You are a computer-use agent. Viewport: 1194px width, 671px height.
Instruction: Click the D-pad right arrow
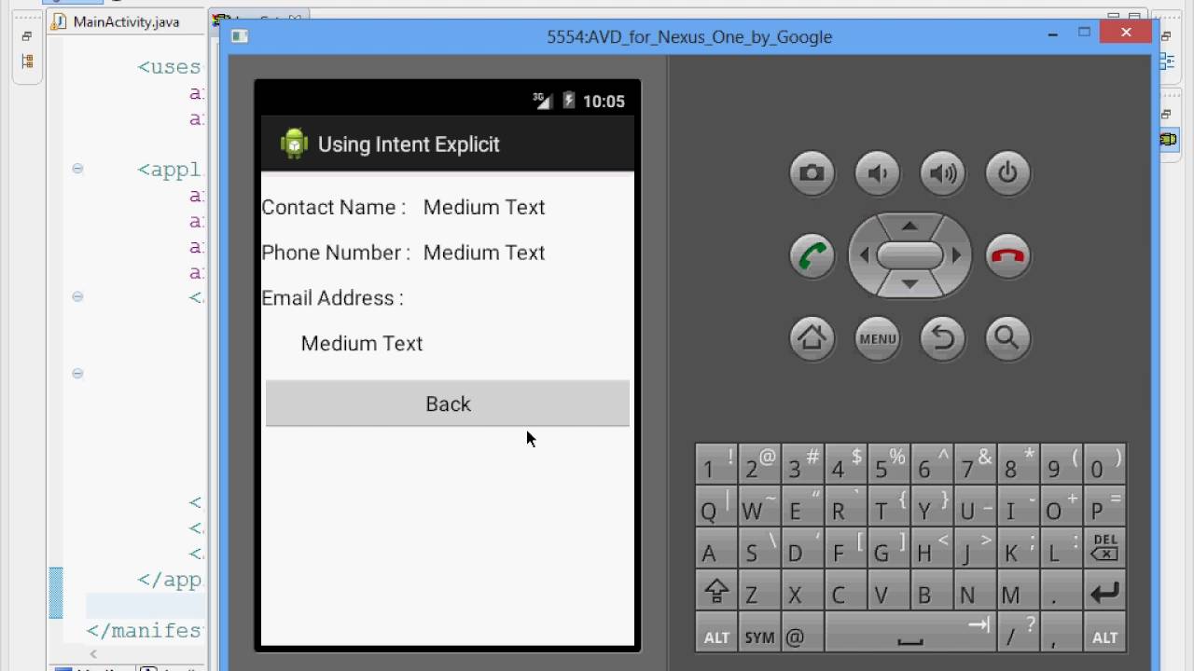pyautogui.click(x=956, y=255)
